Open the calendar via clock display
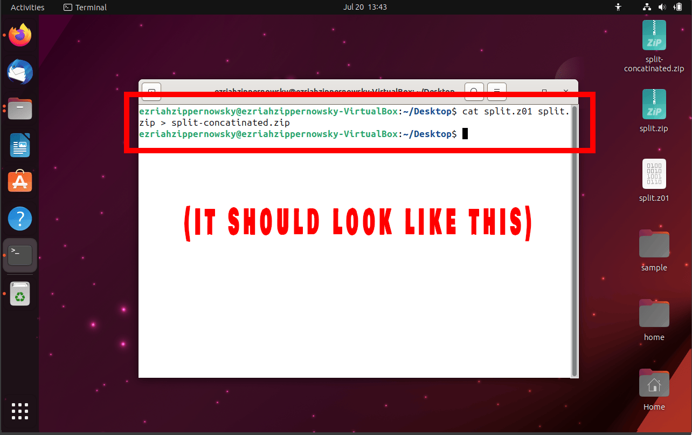 click(365, 7)
